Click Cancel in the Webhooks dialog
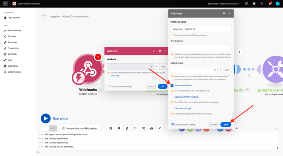283x156 pixels. click(x=151, y=86)
